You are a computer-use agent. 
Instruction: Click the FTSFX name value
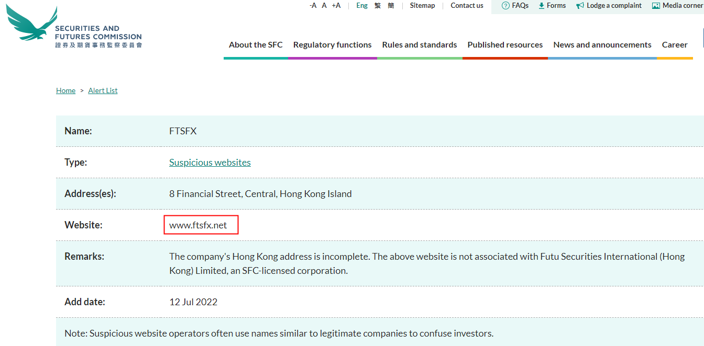[x=183, y=131]
